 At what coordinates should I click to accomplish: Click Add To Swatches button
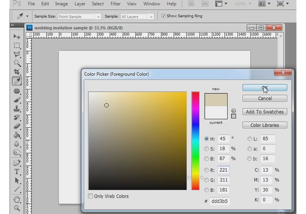click(265, 112)
